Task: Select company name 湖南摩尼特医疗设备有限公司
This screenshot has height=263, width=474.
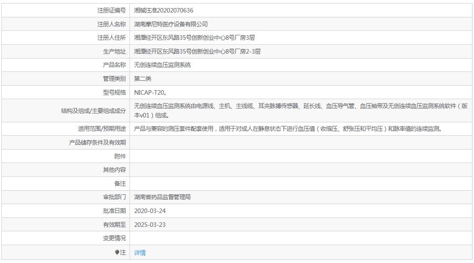Action: click(x=171, y=24)
